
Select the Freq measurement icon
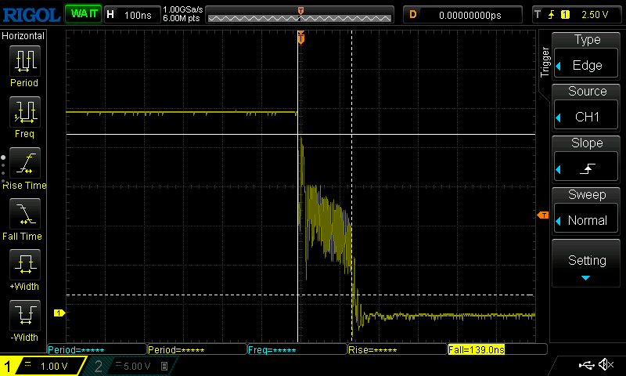pyautogui.click(x=24, y=113)
